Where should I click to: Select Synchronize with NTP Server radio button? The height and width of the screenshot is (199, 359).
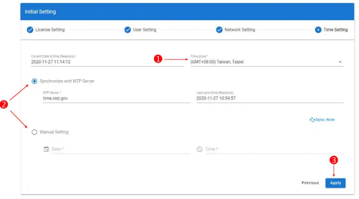pos(34,81)
